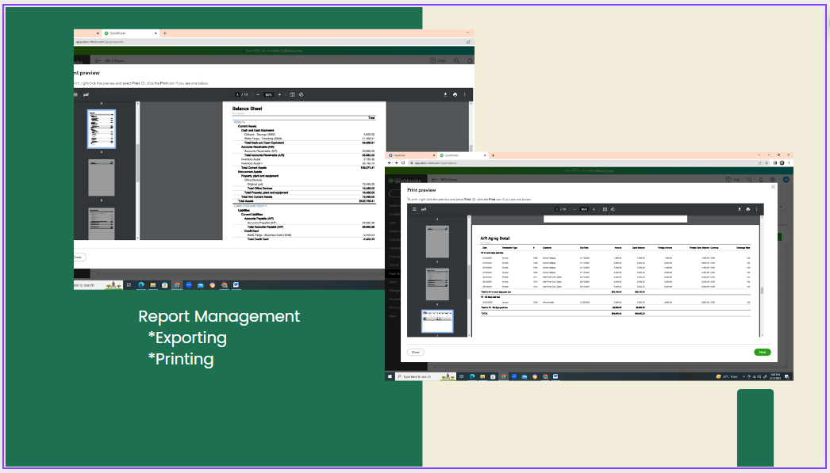Click page number field in A/R Aging Detail PDF toolbar

(557, 209)
